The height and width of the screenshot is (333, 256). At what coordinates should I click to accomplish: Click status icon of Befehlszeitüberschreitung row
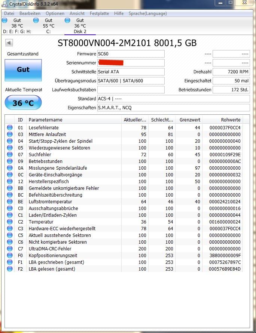[10, 195]
